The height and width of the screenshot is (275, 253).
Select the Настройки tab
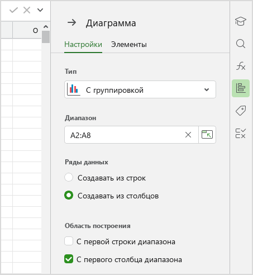click(x=83, y=45)
